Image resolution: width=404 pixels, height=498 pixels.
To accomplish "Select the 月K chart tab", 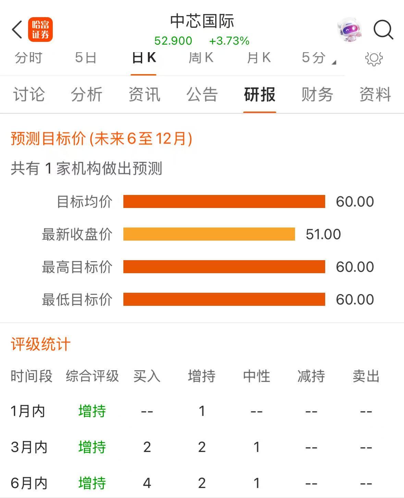I will pyautogui.click(x=259, y=58).
